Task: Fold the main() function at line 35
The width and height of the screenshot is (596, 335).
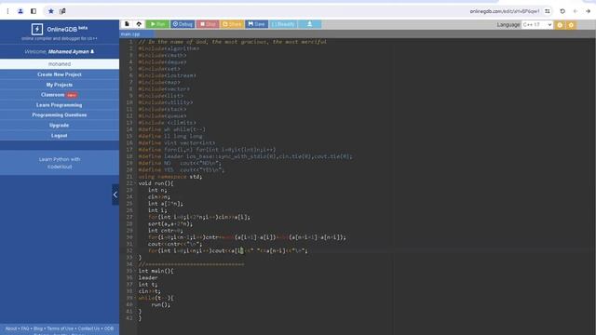Action: [x=135, y=271]
